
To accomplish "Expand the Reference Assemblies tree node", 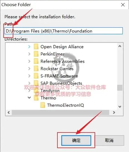I will (x=29, y=61).
